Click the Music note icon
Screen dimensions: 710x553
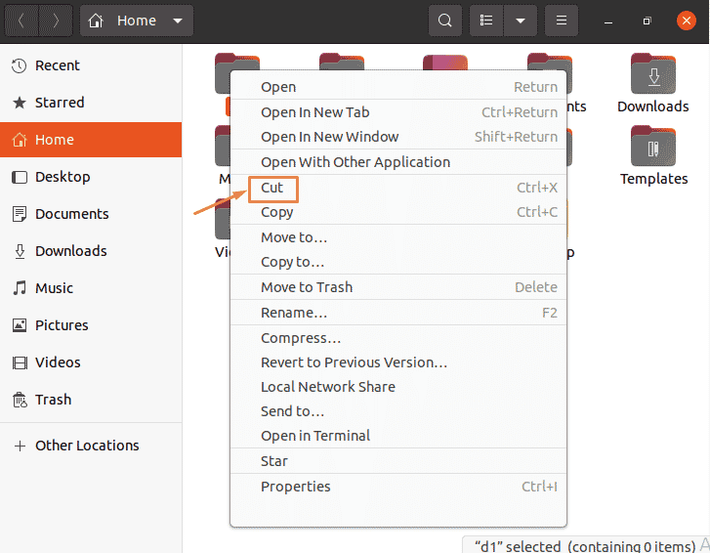click(x=19, y=288)
